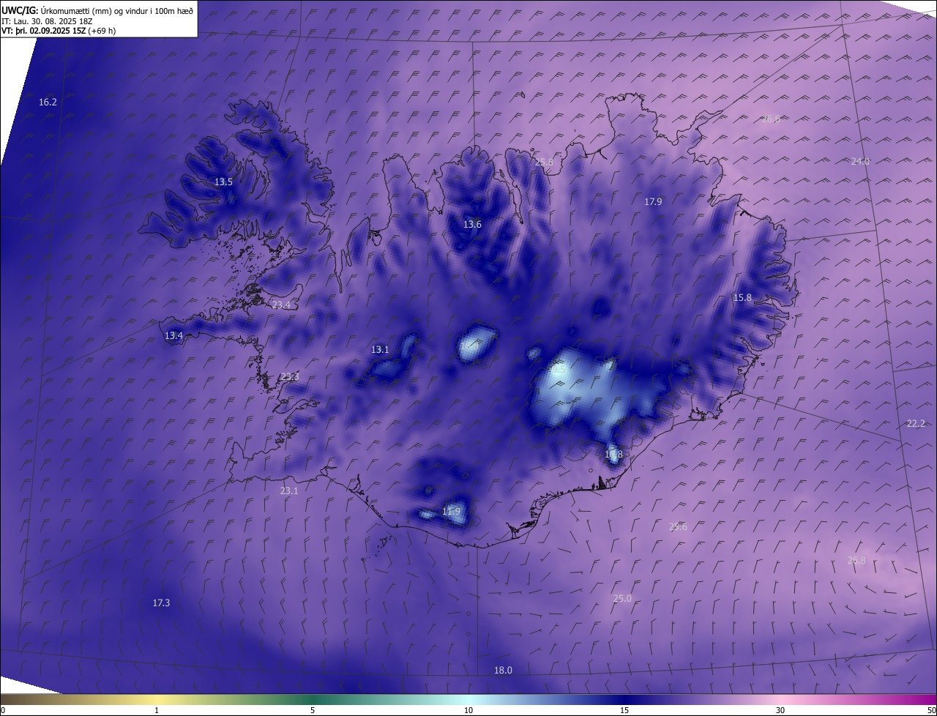The height and width of the screenshot is (716, 937).
Task: Click the 15 tick on the color scale
Action: point(624,710)
